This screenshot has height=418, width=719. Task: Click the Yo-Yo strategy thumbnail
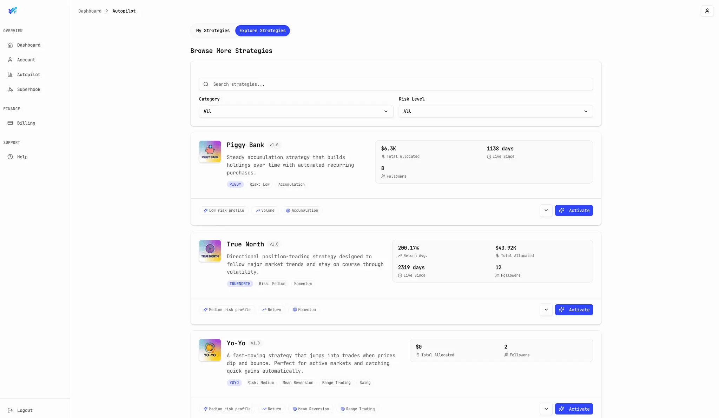tap(210, 350)
